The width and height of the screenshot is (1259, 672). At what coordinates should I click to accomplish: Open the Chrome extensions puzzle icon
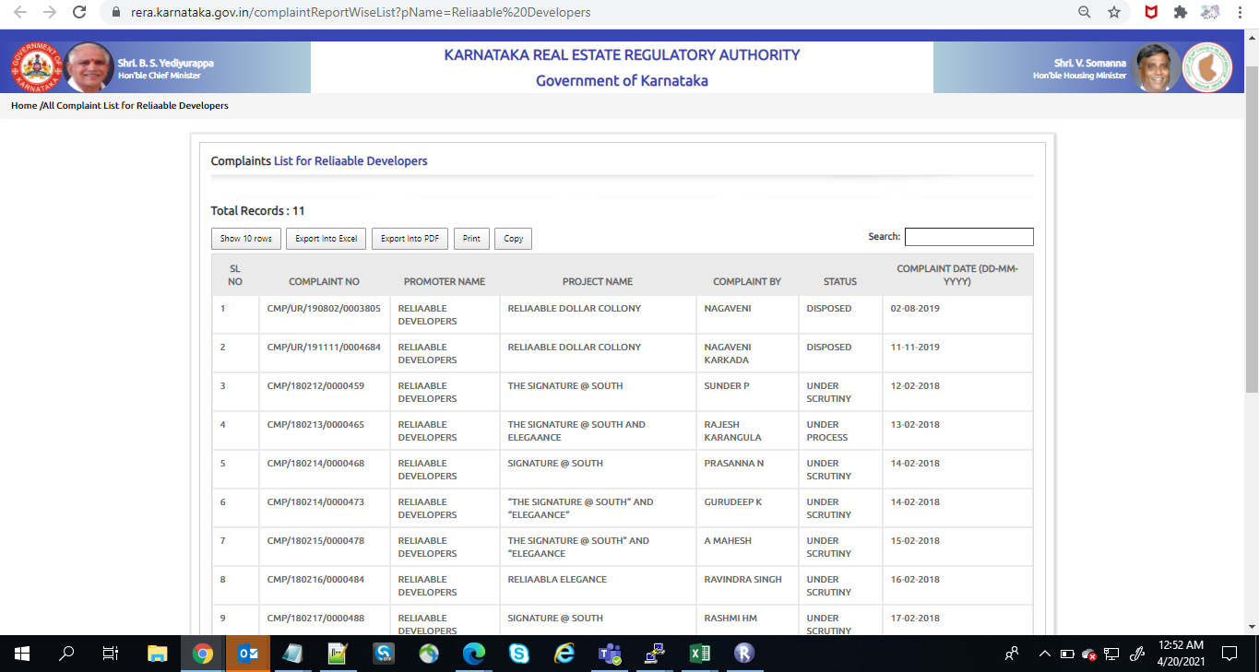(1180, 13)
